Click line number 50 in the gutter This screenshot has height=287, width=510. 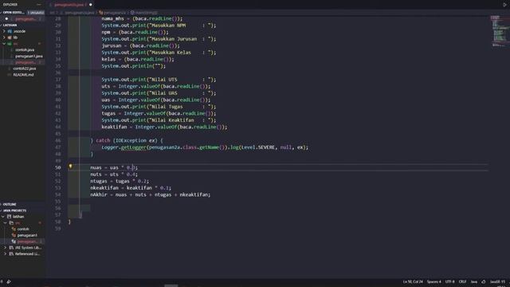pyautogui.click(x=57, y=167)
